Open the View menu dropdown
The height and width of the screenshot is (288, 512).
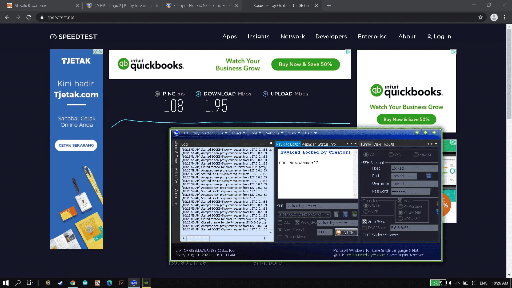tap(294, 133)
